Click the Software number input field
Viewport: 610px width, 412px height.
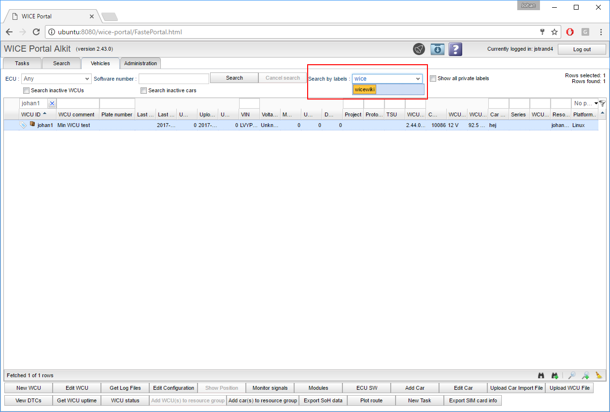click(x=173, y=79)
